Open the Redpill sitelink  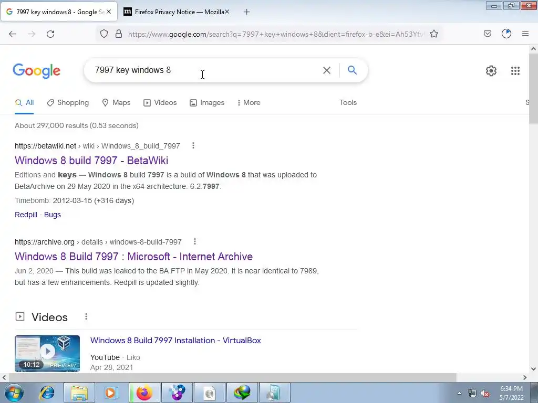pos(26,215)
